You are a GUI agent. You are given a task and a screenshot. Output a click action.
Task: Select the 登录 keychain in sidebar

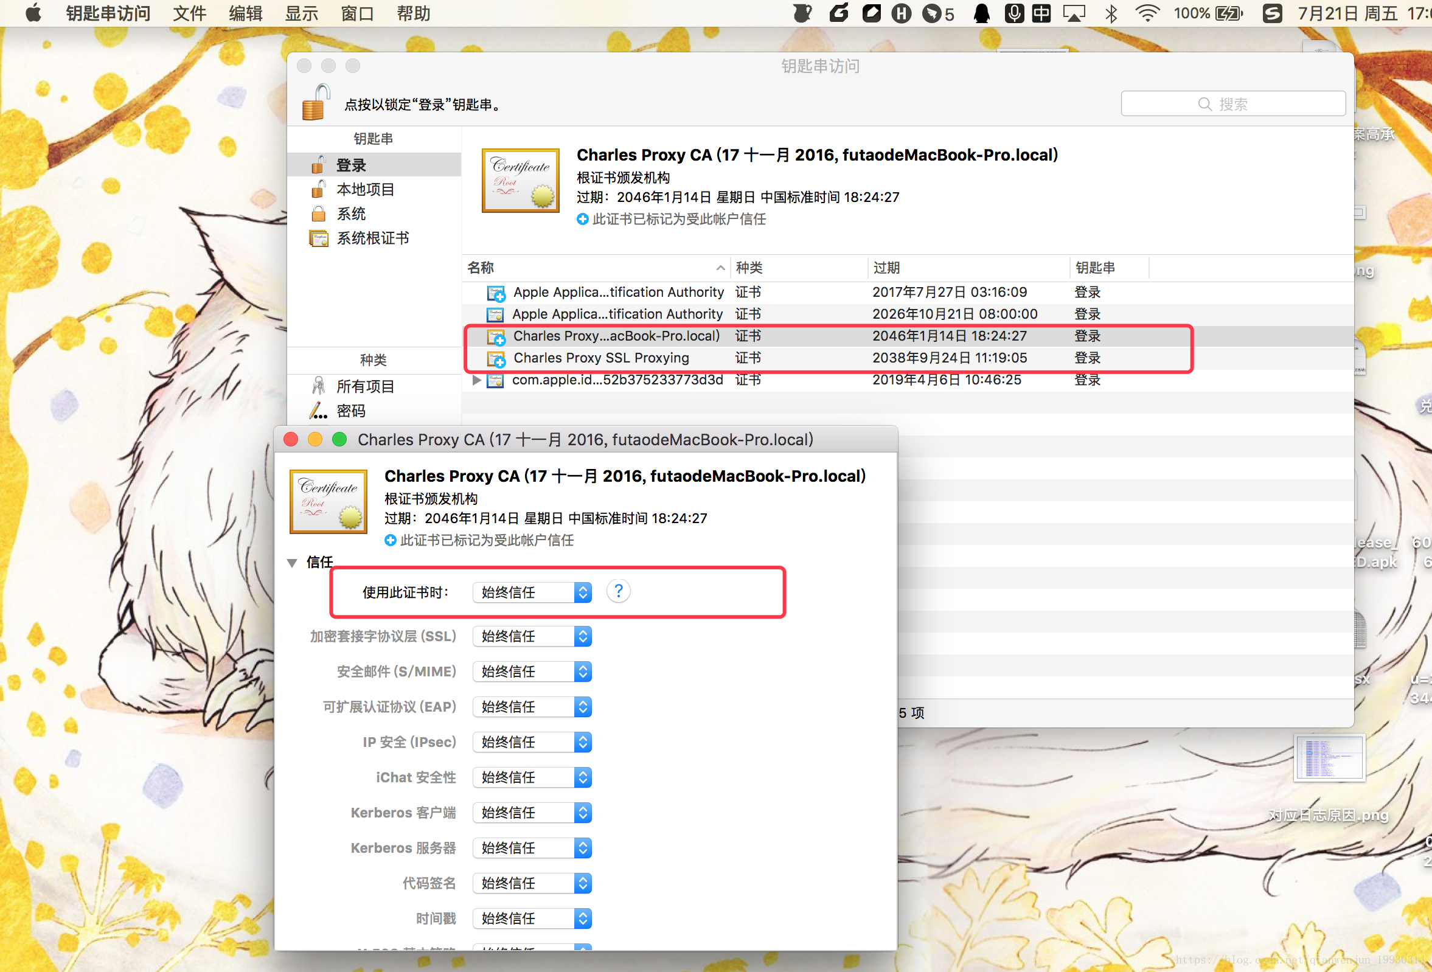tap(374, 165)
